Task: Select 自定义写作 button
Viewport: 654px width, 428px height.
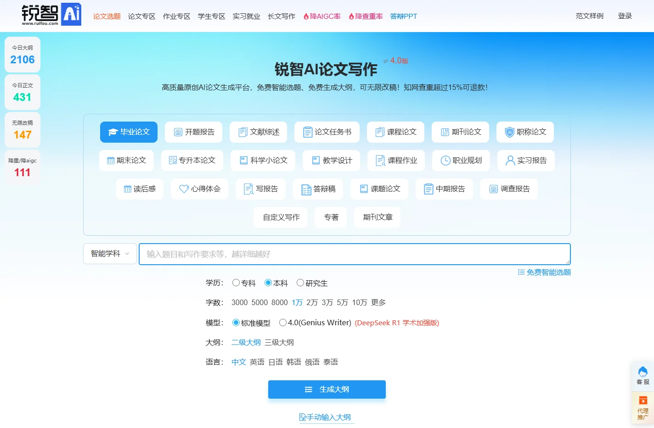Action: pos(281,217)
